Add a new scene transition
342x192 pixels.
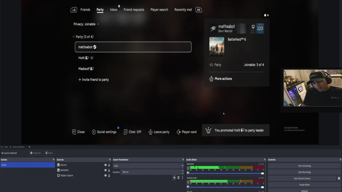(x=174, y=178)
